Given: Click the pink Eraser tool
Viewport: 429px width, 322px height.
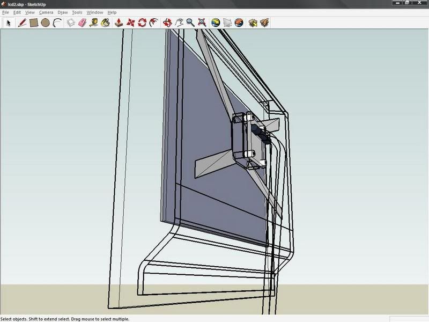Looking at the screenshot, I should click(82, 23).
